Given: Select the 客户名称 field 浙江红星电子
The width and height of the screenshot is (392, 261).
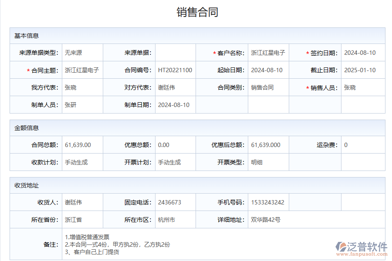Looking at the screenshot, I should tap(268, 52).
